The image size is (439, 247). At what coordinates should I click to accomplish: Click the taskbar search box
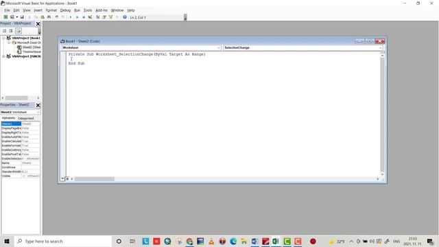tap(62, 241)
